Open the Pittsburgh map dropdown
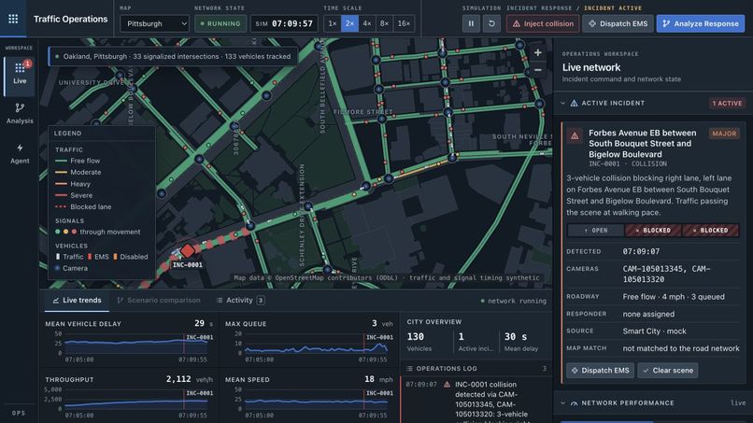753x423 pixels. tap(155, 23)
